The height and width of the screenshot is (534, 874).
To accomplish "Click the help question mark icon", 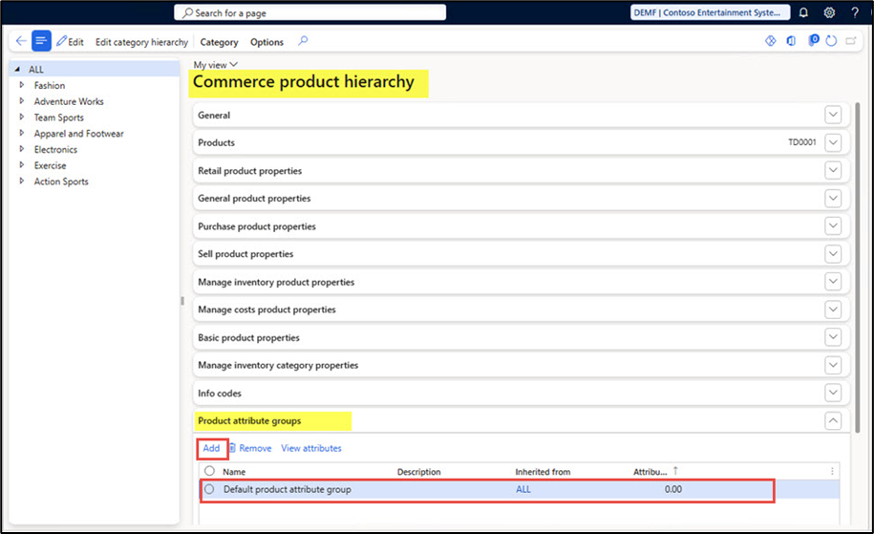I will [x=855, y=12].
